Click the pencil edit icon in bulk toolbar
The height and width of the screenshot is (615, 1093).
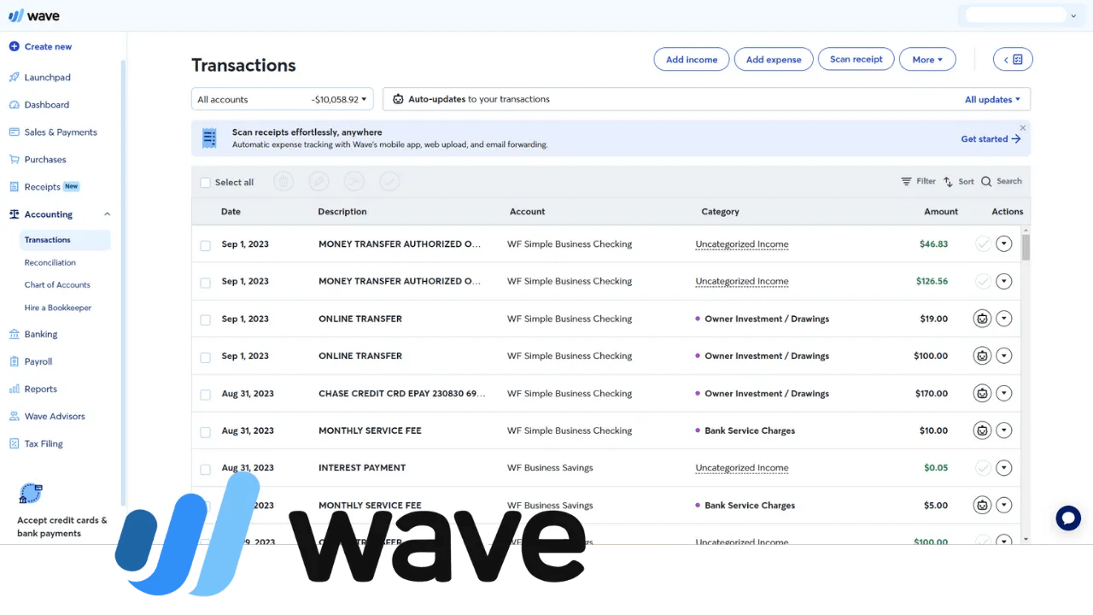click(319, 181)
